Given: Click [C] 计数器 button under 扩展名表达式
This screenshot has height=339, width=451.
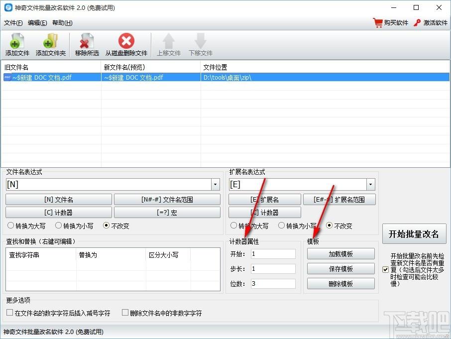Looking at the screenshot, I should coord(265,213).
